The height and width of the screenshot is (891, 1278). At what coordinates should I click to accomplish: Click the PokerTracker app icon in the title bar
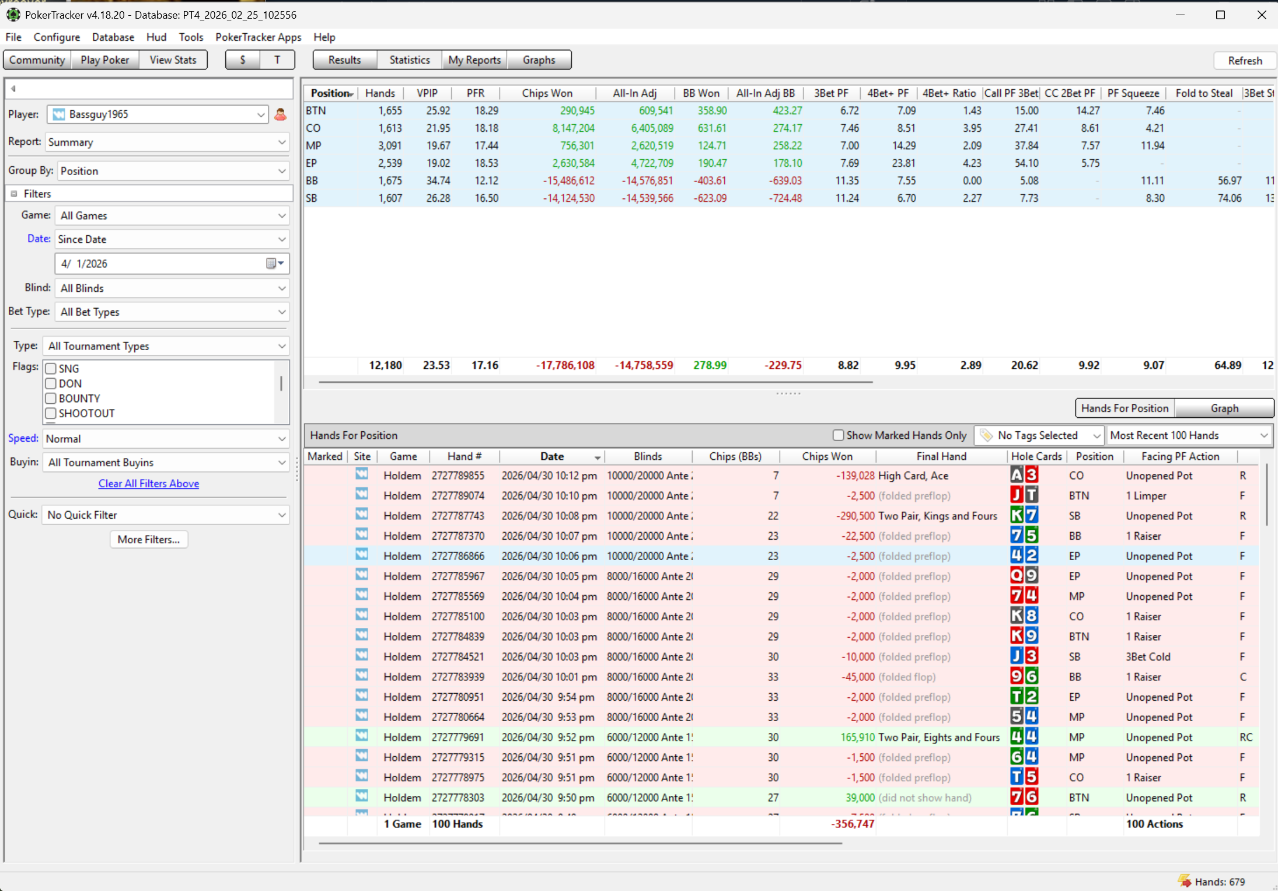pos(13,15)
